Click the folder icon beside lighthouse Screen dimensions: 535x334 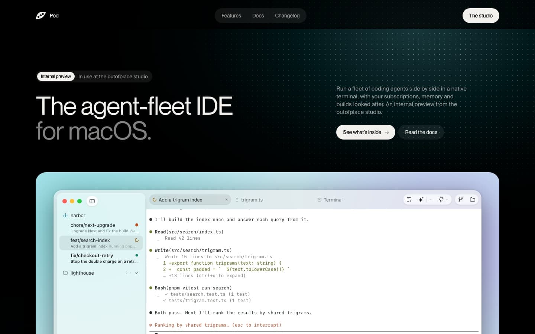coord(65,273)
